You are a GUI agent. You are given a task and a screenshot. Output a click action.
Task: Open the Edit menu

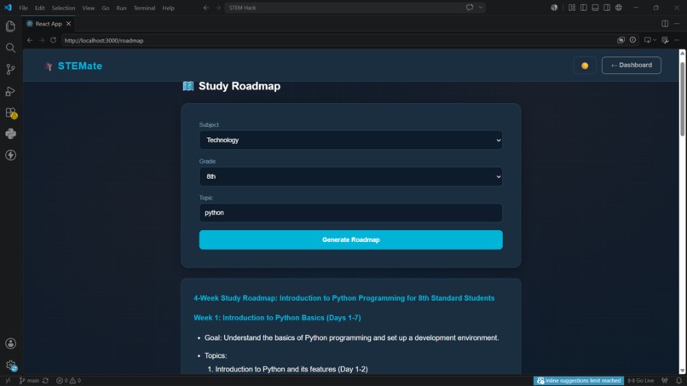point(40,8)
